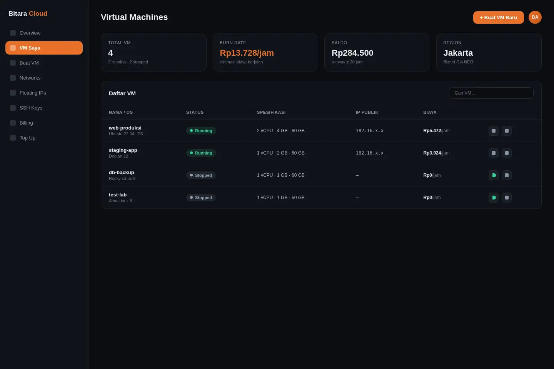Click the Bitara Cloud logo
The image size is (554, 369).
(28, 13)
